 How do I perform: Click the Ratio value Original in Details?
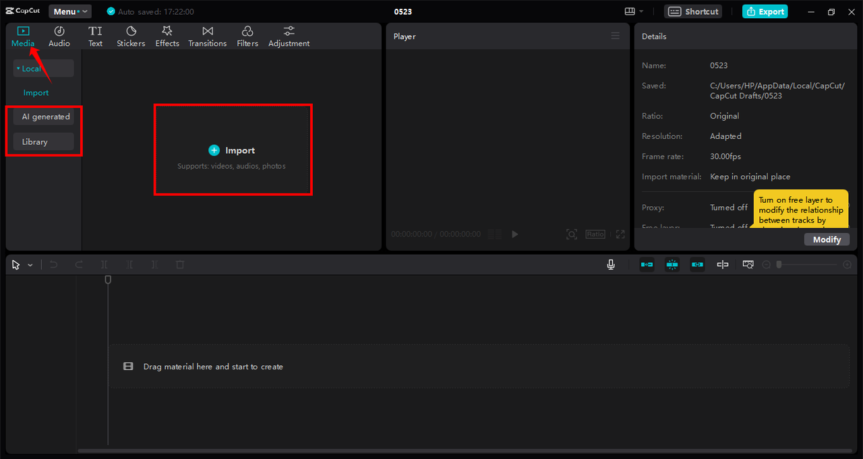coord(725,116)
